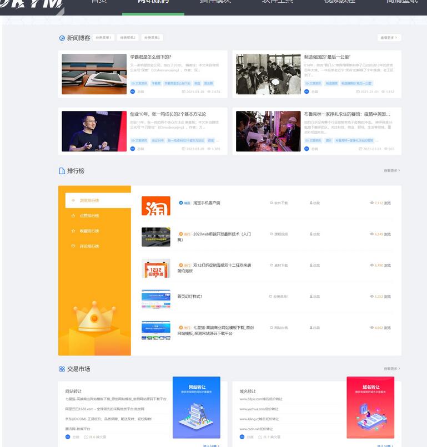This screenshot has width=427, height=447.
Task: Click the blue 网站转让 illustration banner
Action: coord(197,408)
